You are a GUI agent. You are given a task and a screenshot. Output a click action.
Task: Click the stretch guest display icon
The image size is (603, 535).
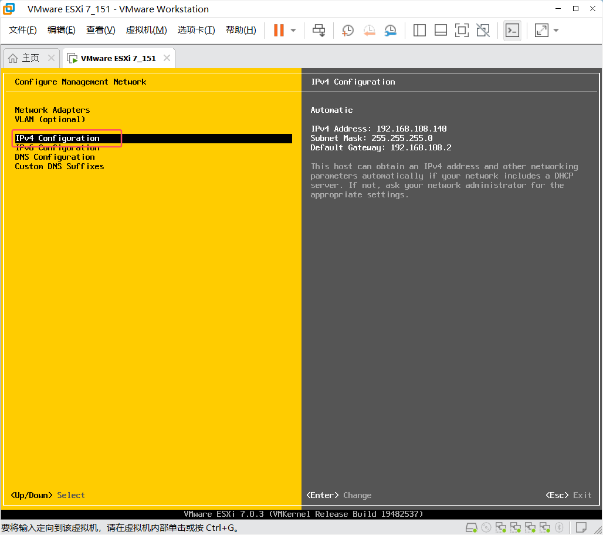pos(541,30)
